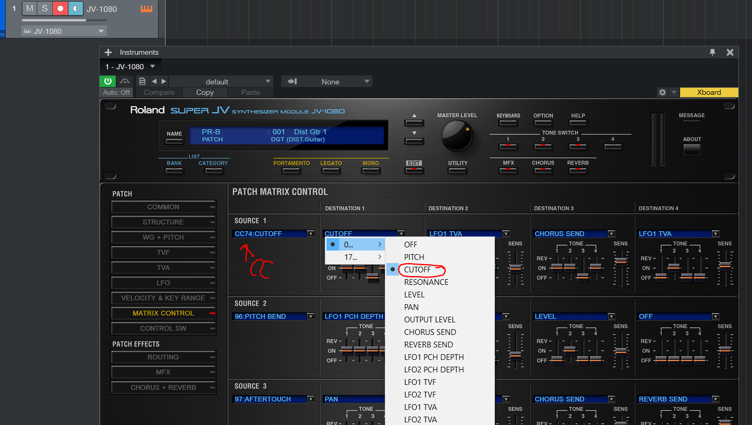This screenshot has width=752, height=425.
Task: Solo the JV-1080 track
Action: [45, 9]
